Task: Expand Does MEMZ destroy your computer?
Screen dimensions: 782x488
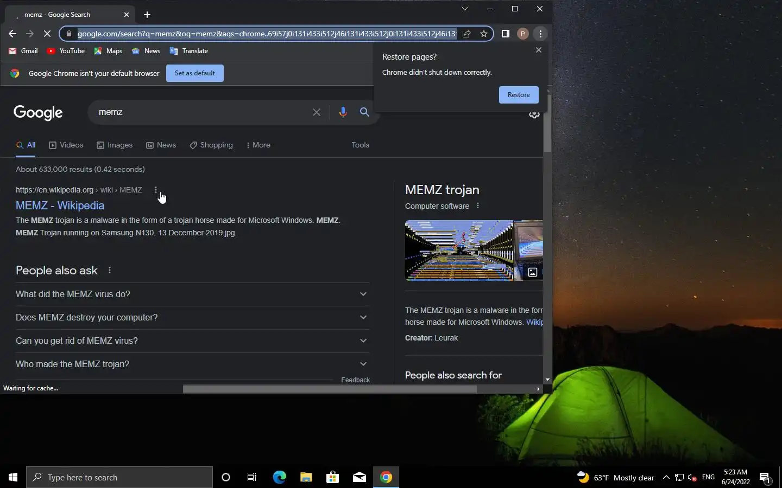Action: (192, 317)
